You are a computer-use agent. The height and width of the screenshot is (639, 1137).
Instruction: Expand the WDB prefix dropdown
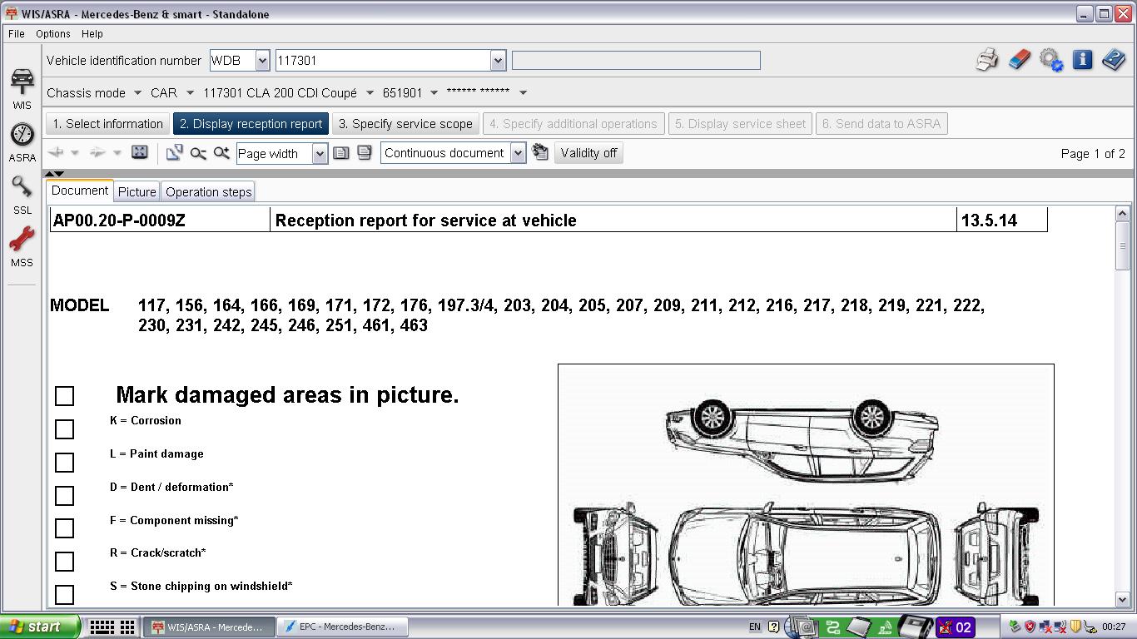(x=262, y=61)
